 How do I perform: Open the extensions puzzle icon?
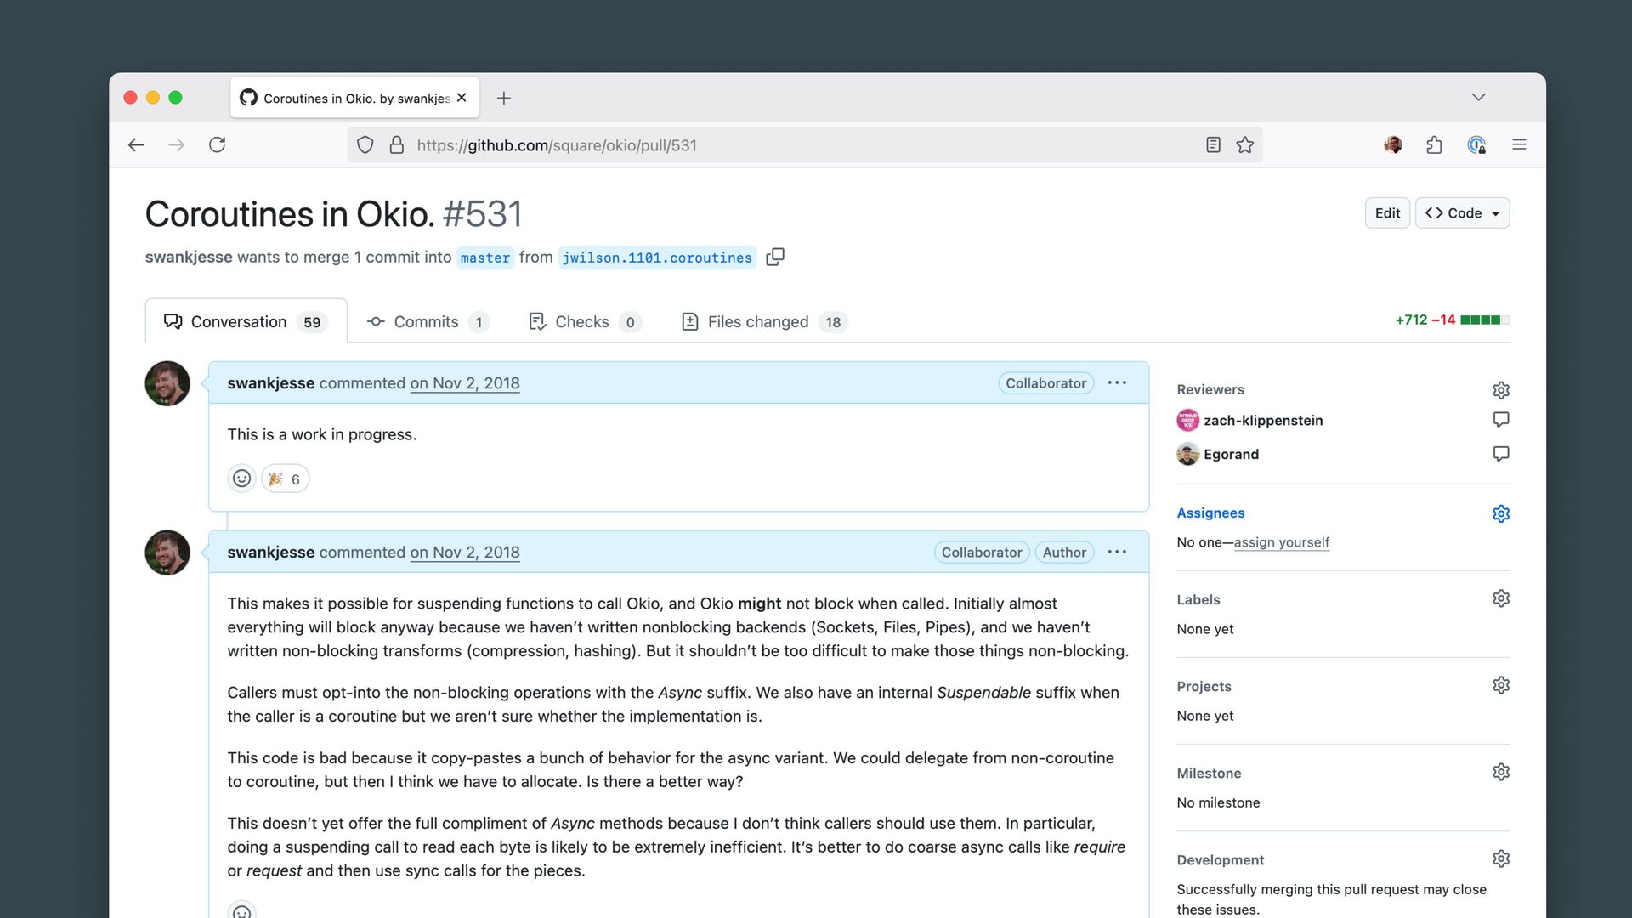1435,145
